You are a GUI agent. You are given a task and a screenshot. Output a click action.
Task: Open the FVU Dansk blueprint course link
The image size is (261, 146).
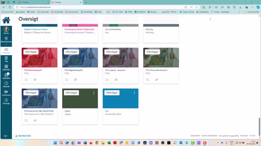[33, 70]
